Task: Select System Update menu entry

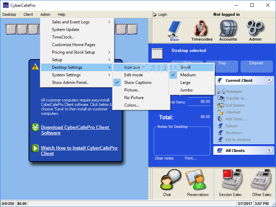Action: click(76, 30)
